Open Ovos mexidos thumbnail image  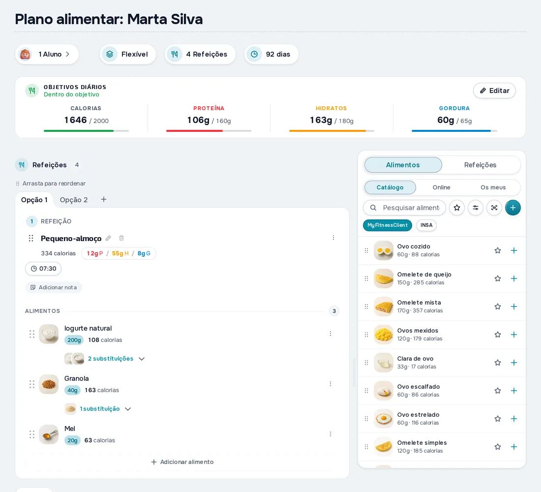click(x=383, y=334)
